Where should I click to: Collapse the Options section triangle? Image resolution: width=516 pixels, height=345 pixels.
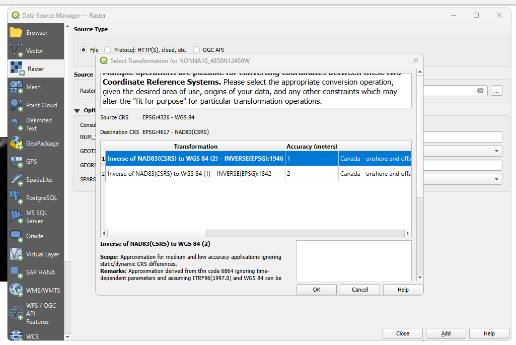pos(77,111)
